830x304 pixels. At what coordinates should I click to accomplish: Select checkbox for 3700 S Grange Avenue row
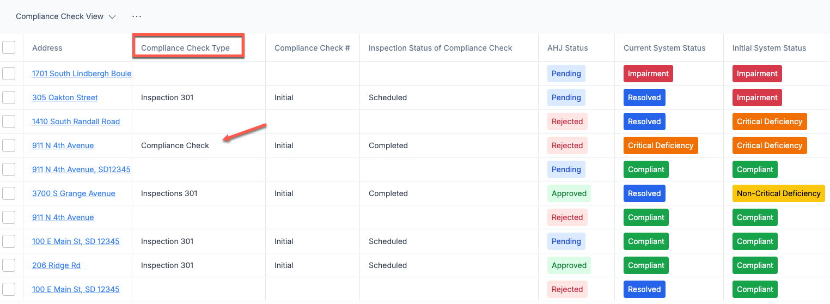click(9, 193)
